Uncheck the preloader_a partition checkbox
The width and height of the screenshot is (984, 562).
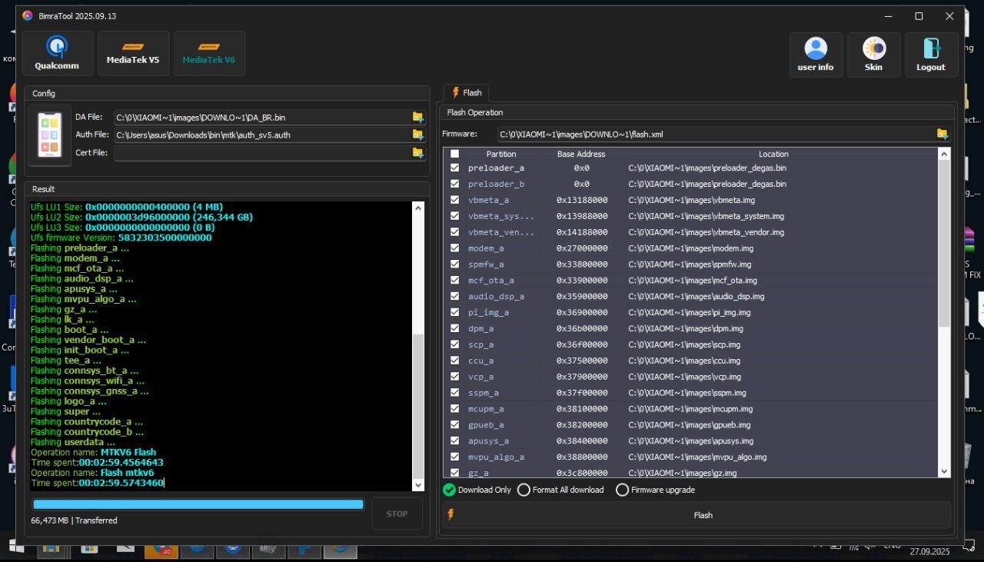tap(454, 168)
